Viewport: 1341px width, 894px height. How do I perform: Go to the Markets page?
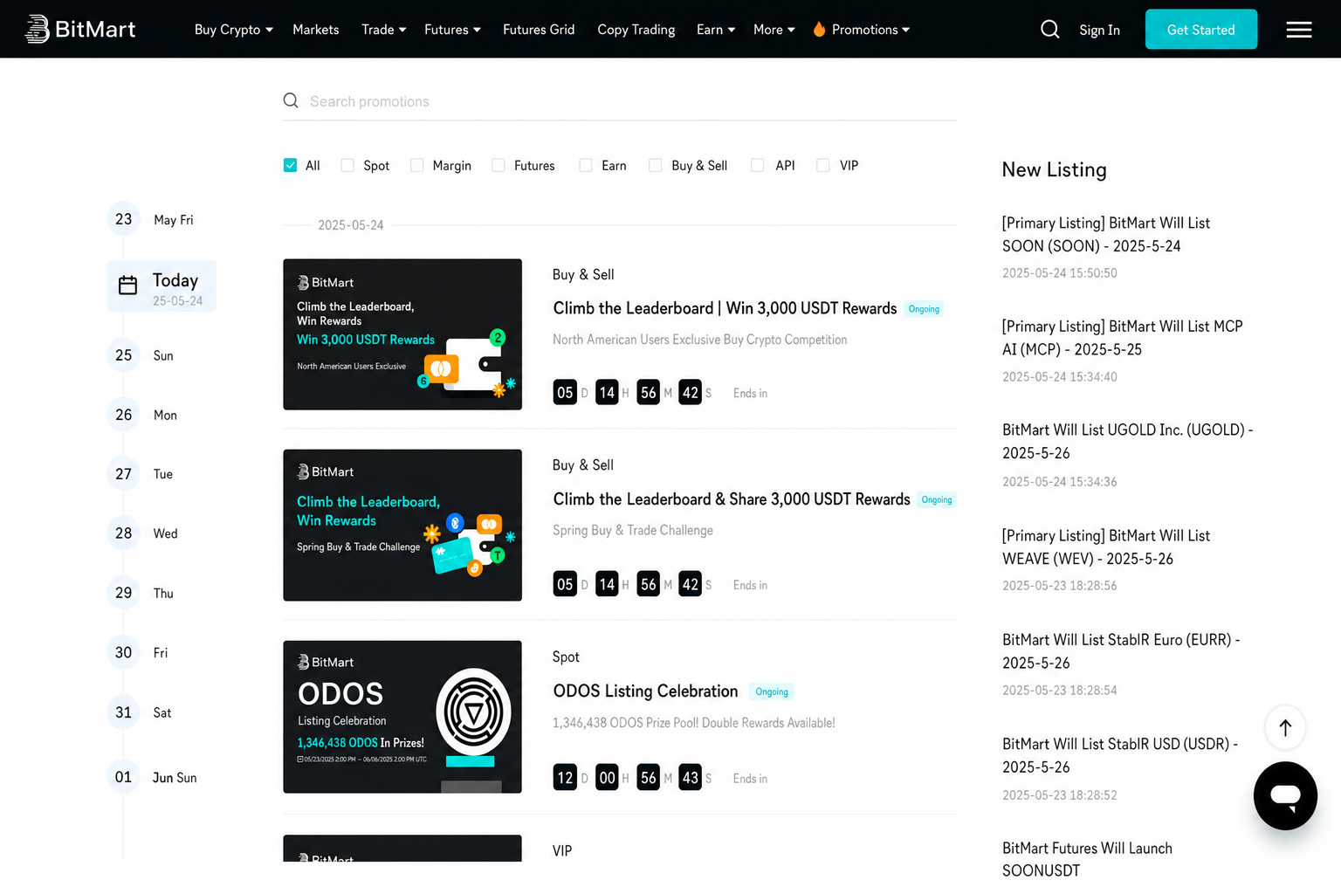316,30
